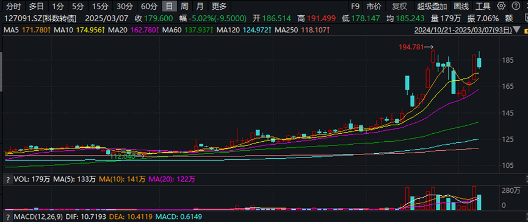Select the 周 weekly period tab

tap(184, 6)
